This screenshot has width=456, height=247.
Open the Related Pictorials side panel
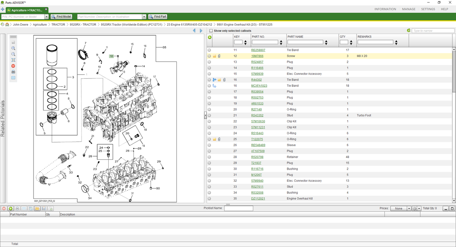3,119
